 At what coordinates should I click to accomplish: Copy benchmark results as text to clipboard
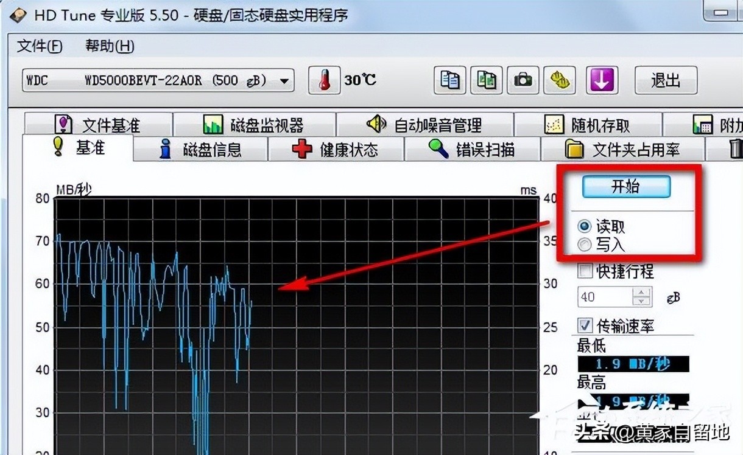tap(449, 80)
